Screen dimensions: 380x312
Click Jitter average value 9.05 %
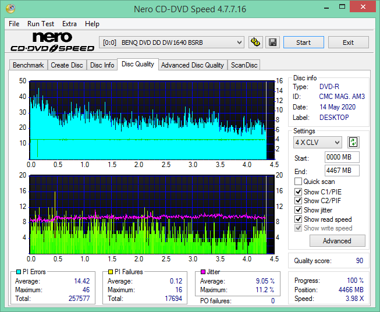(265, 281)
